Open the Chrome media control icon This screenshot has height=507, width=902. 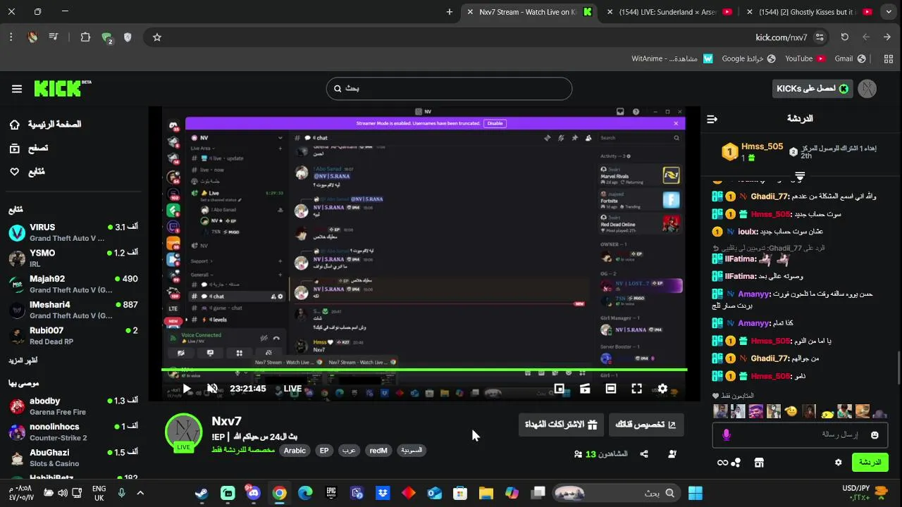click(54, 37)
